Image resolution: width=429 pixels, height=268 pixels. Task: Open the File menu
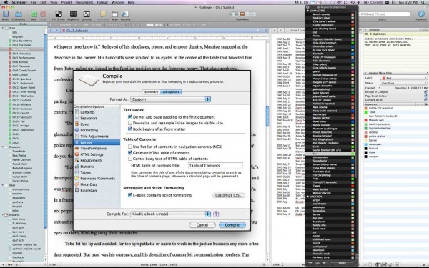click(34, 2)
